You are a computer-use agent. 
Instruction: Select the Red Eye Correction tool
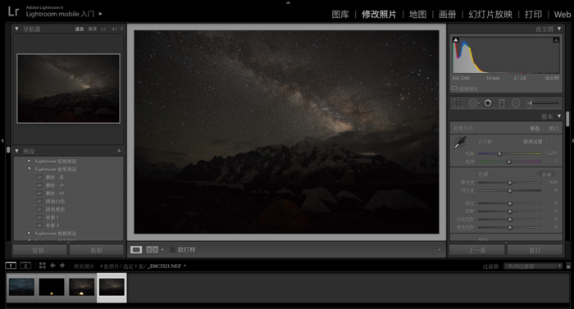[488, 103]
